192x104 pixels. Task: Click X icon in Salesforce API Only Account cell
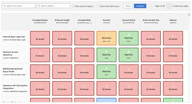coord(106,86)
